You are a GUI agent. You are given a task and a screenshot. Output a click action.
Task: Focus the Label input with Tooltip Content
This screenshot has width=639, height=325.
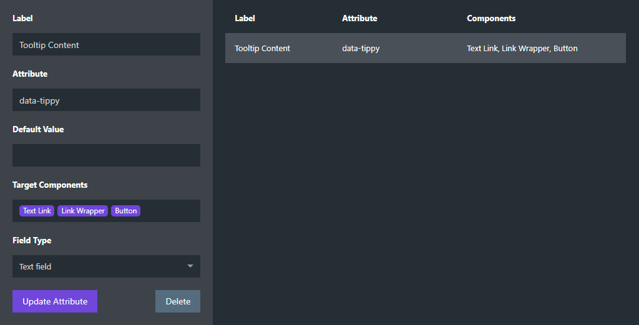coord(106,44)
